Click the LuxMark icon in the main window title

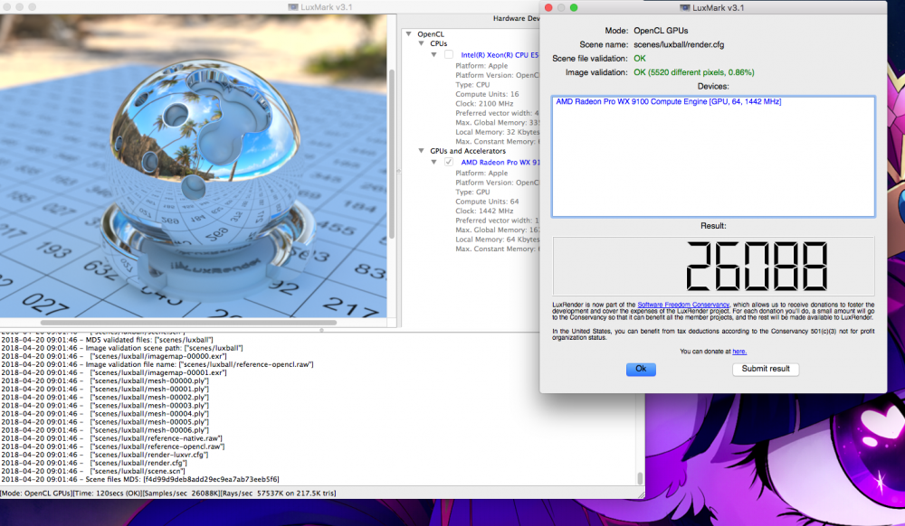pos(293,7)
